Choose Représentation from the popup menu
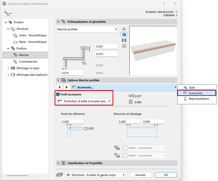The width and height of the screenshot is (218, 181). (x=197, y=99)
